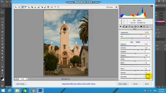
Task: Click the Default tone link
Action: pos(138,42)
